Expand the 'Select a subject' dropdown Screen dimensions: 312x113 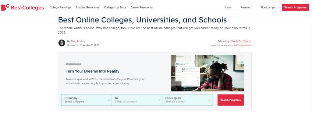pyautogui.click(x=188, y=100)
